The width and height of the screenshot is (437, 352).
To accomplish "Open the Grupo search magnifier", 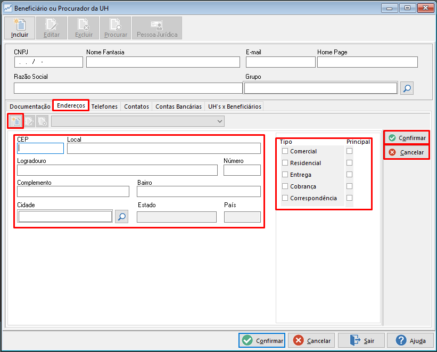I will click(407, 88).
